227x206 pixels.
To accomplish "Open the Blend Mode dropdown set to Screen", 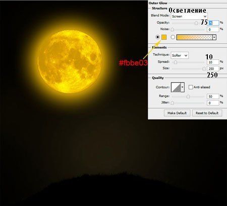I will click(x=189, y=17).
